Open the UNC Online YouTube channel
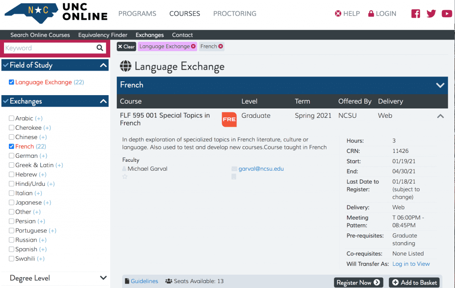The height and width of the screenshot is (288, 455). click(x=447, y=13)
